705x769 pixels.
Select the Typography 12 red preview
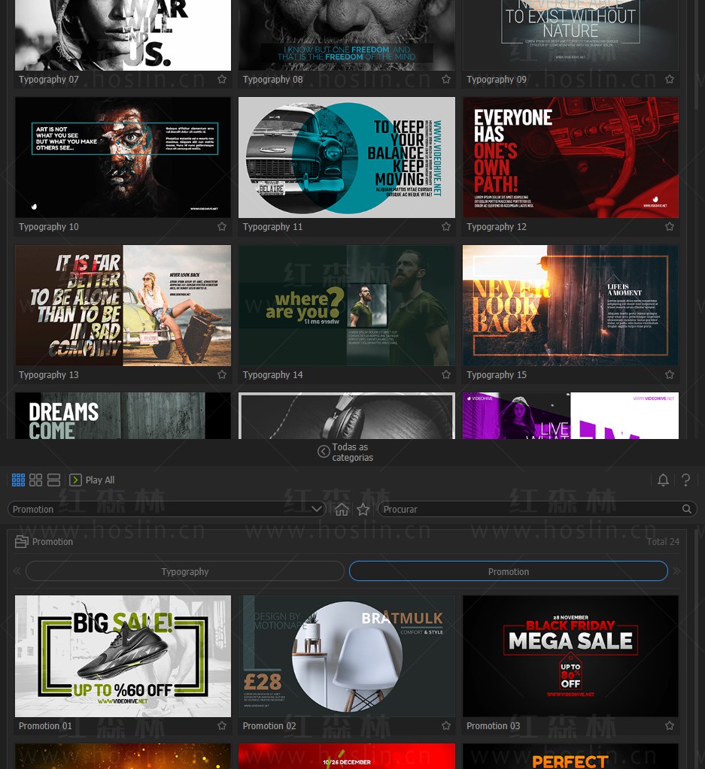pyautogui.click(x=570, y=157)
